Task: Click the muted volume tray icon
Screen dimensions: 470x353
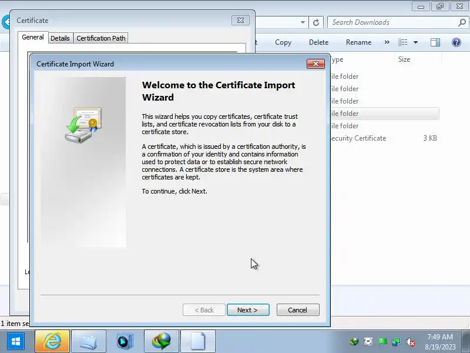Action: click(x=410, y=342)
